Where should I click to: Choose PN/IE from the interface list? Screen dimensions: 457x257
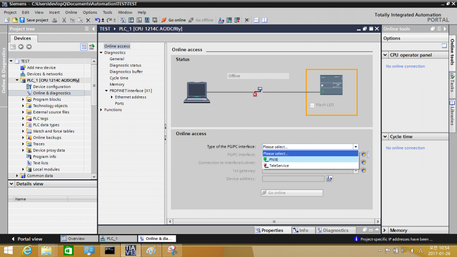pos(311,160)
